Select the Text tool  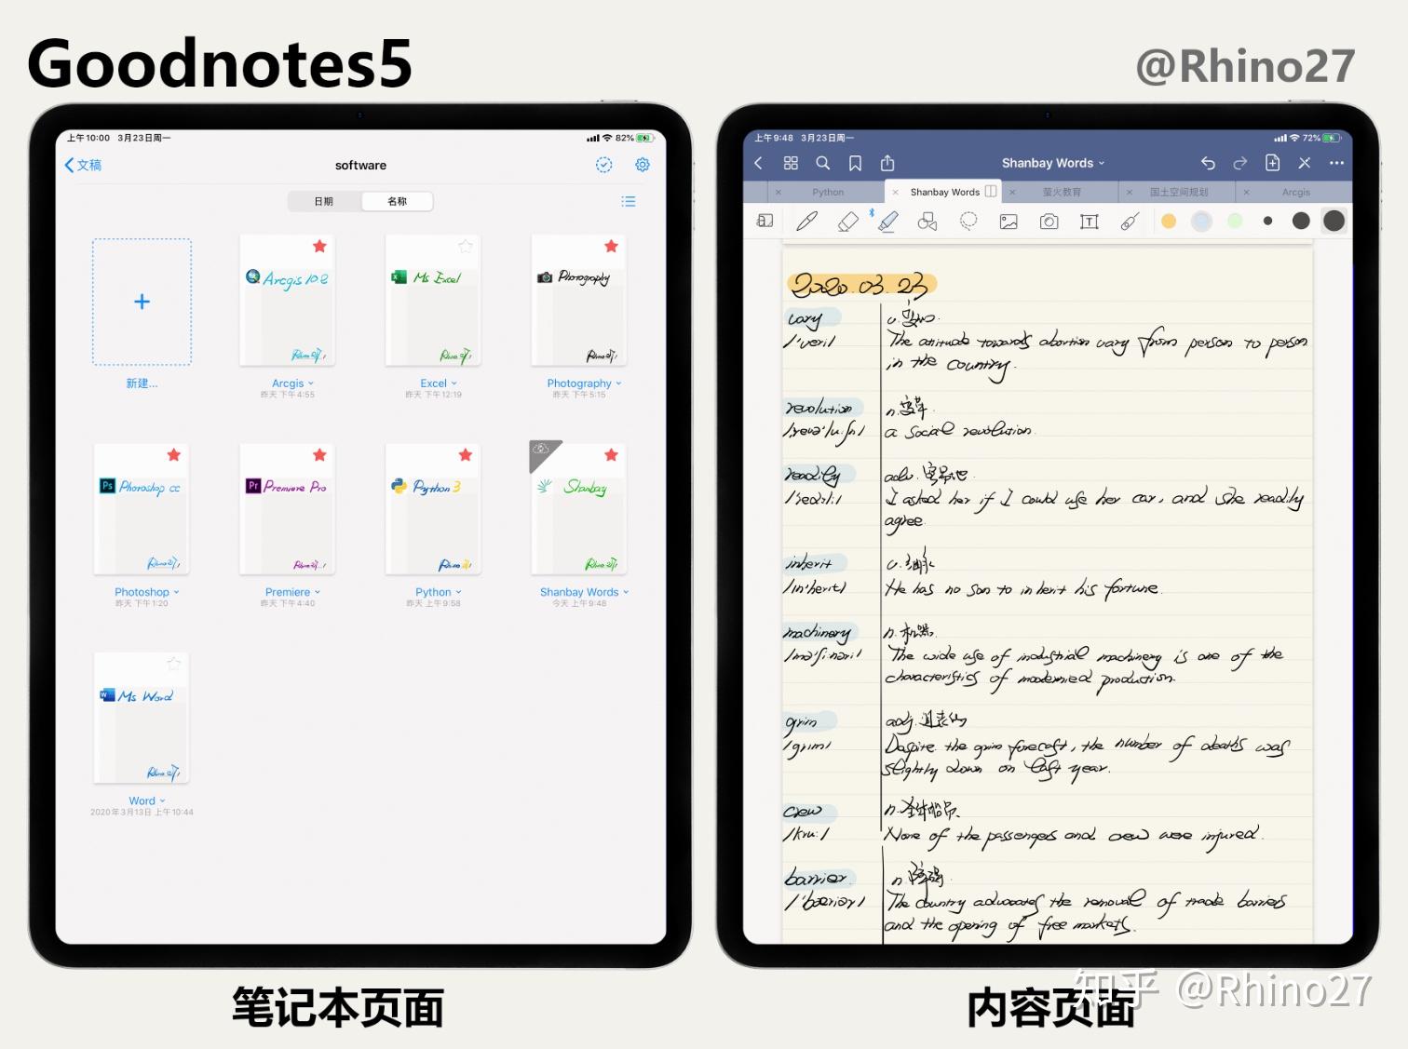[1089, 222]
